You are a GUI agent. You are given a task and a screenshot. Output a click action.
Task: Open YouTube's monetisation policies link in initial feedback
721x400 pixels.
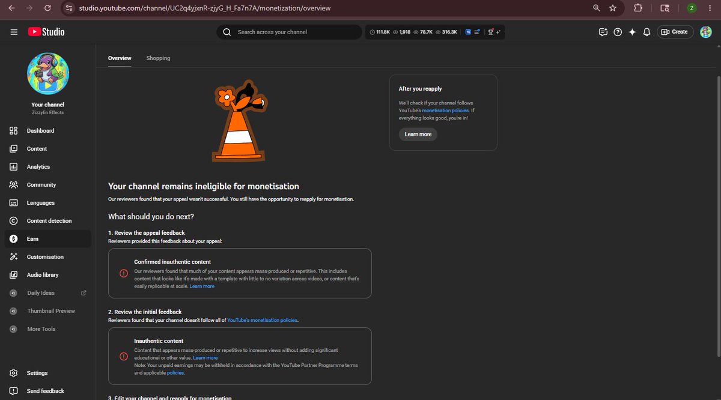click(262, 320)
